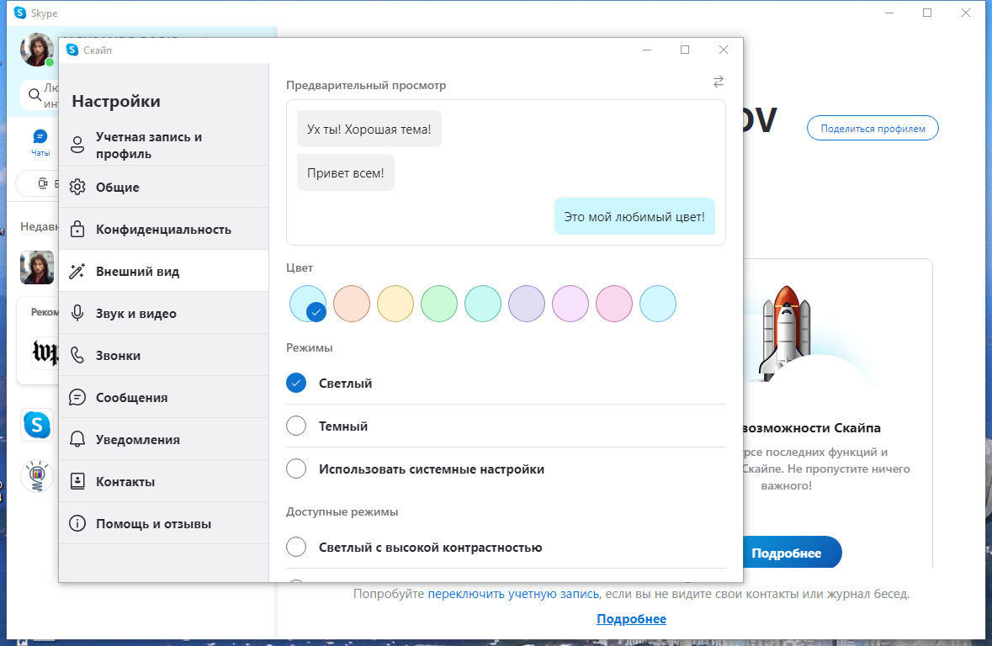Click the Настройки heading
Screen dimensions: 992x646
click(116, 101)
